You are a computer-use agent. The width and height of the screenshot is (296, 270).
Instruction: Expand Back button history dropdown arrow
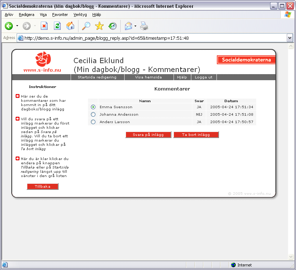click(17, 26)
